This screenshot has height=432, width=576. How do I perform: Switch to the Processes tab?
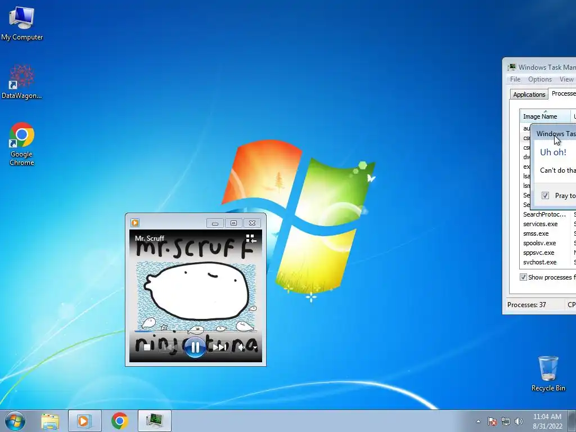point(562,94)
